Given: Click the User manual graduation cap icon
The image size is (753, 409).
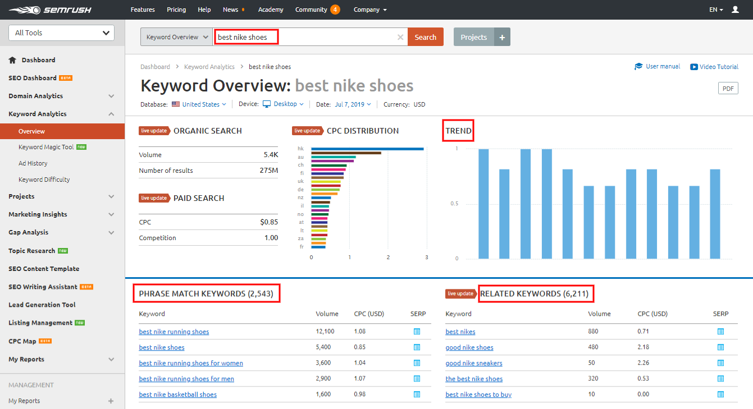Looking at the screenshot, I should [x=638, y=66].
